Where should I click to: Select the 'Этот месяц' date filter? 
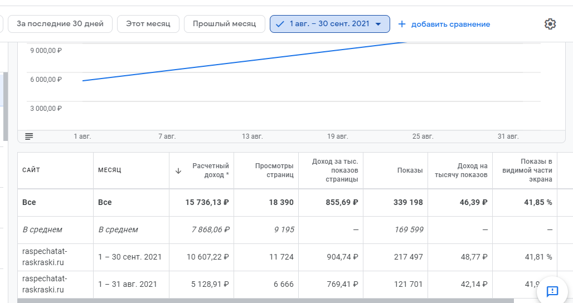pos(148,24)
